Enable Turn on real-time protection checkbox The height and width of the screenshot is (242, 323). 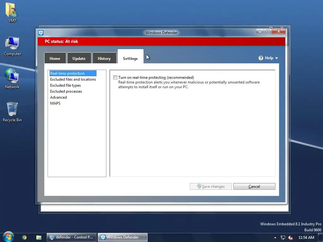[x=115, y=78]
